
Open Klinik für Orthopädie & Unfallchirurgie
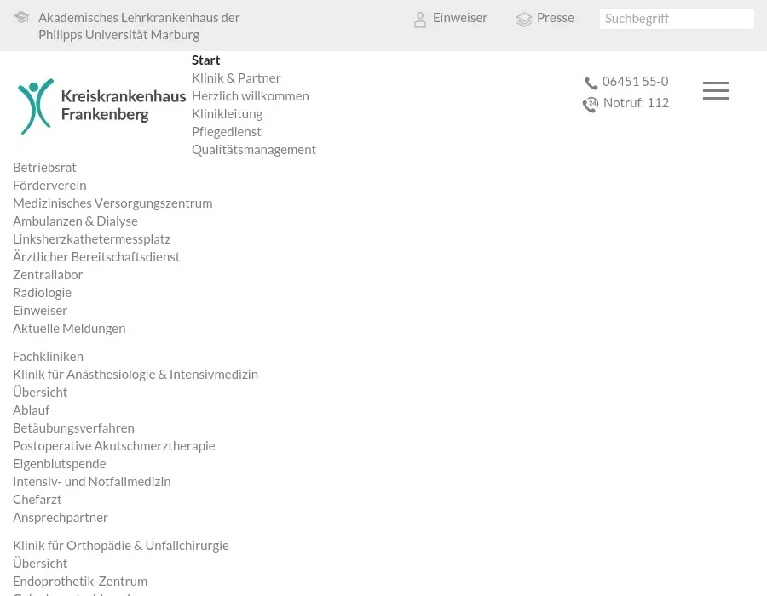coord(121,545)
